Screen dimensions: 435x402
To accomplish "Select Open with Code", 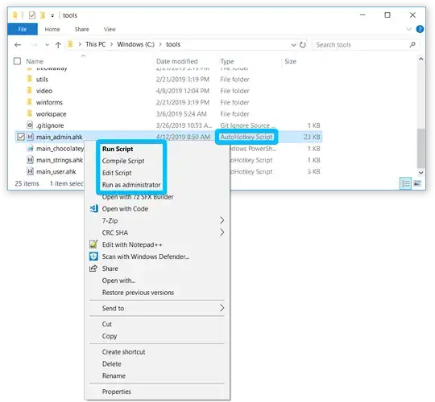I will click(x=157, y=209).
